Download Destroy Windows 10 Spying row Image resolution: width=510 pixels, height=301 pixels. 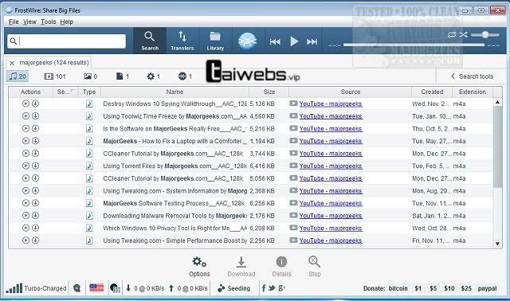[x=35, y=104]
